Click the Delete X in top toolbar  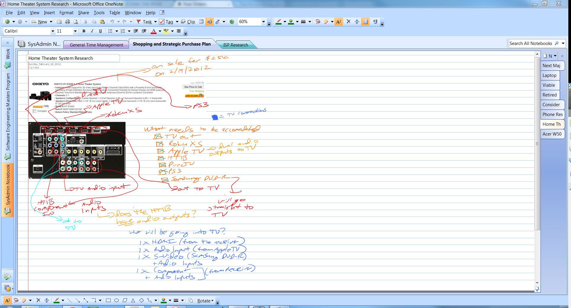348,22
